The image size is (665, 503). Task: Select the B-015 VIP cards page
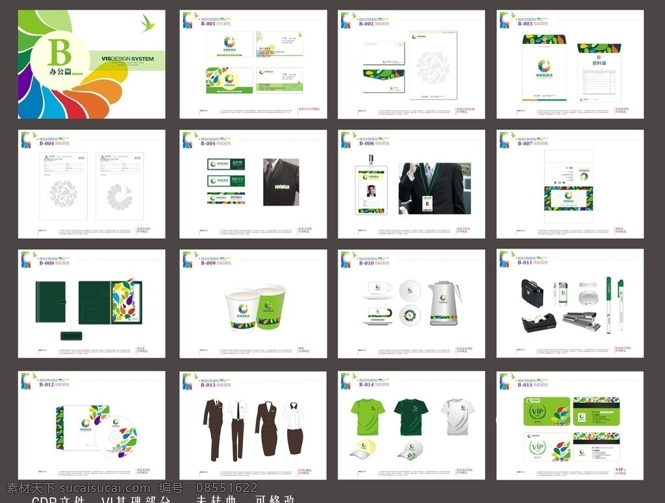pyautogui.click(x=570, y=426)
